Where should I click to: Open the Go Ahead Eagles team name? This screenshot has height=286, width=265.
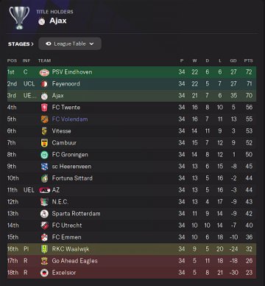coord(75,261)
